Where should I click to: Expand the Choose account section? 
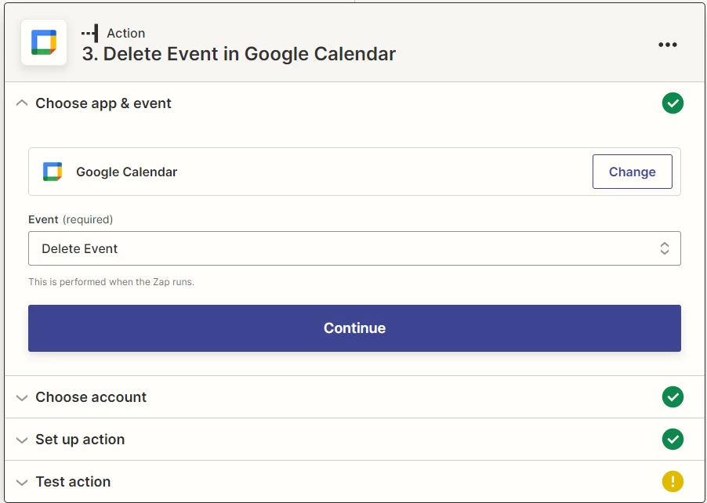(22, 397)
